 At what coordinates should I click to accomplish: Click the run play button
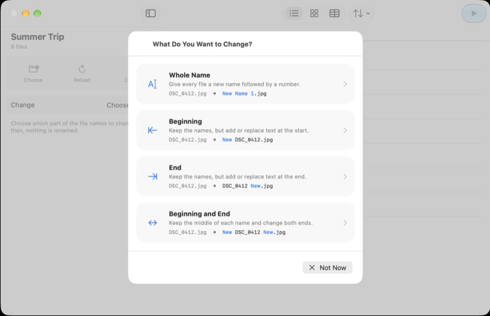[x=474, y=13]
